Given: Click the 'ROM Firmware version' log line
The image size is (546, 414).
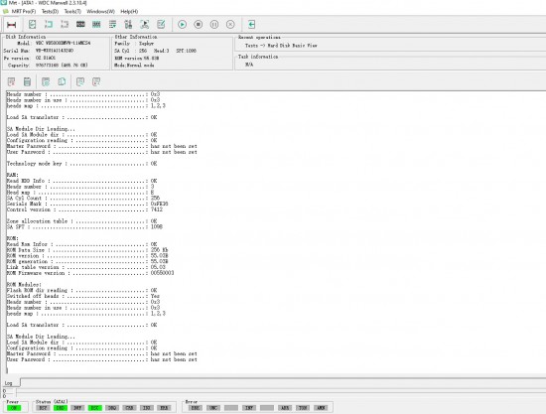Looking at the screenshot, I should click(x=90, y=273).
